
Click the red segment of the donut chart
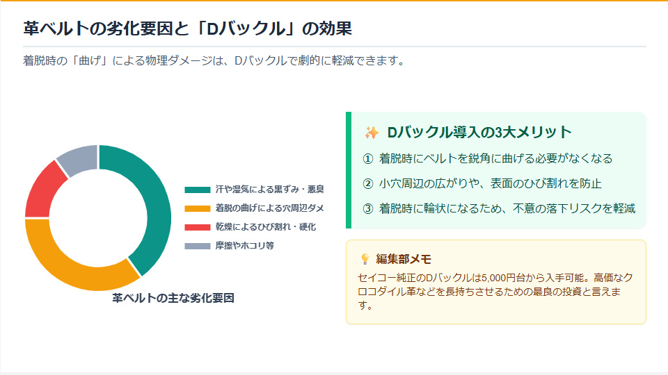42,192
